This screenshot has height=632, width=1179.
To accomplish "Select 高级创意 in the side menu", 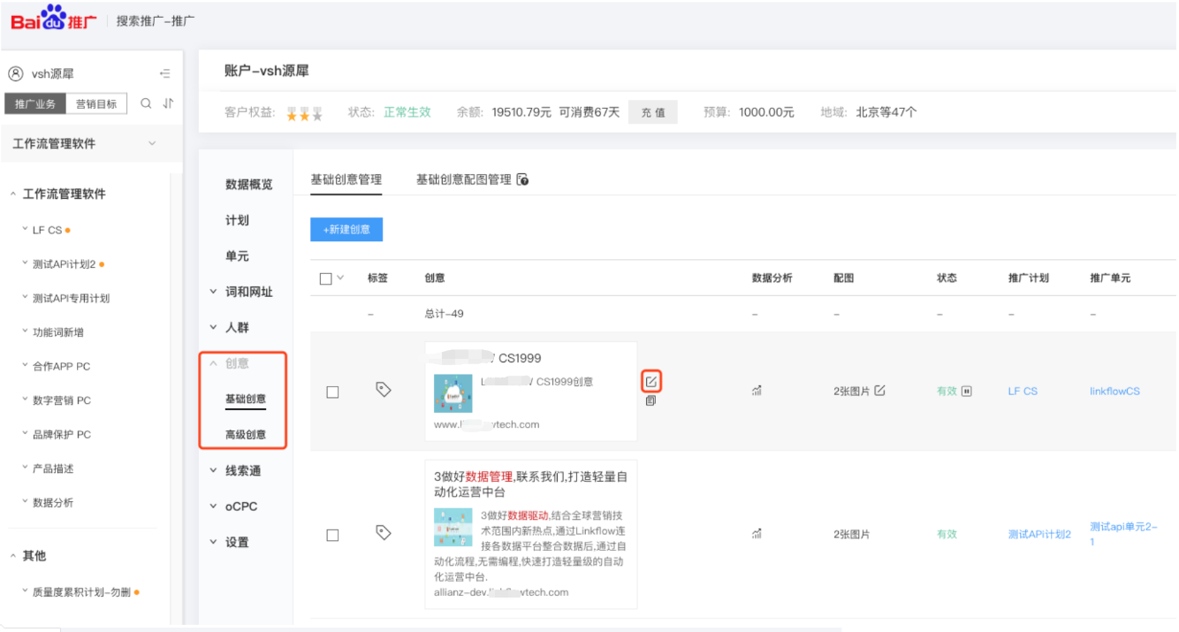I will coord(246,435).
